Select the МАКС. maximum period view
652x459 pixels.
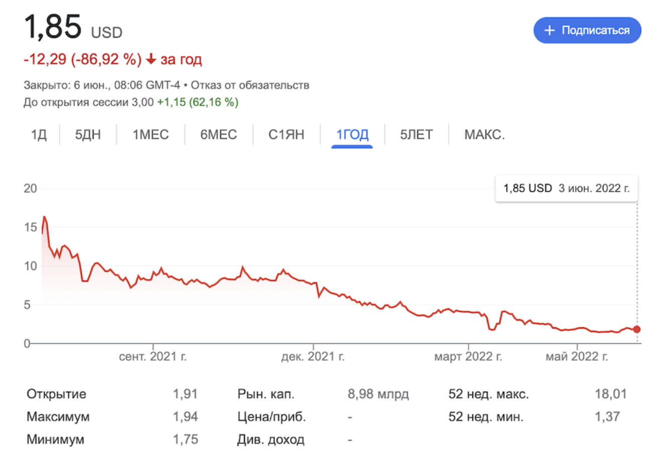pos(483,134)
